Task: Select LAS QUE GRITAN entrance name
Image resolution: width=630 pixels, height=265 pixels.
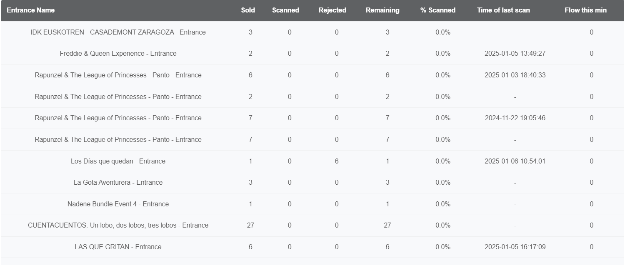Action: (x=118, y=247)
